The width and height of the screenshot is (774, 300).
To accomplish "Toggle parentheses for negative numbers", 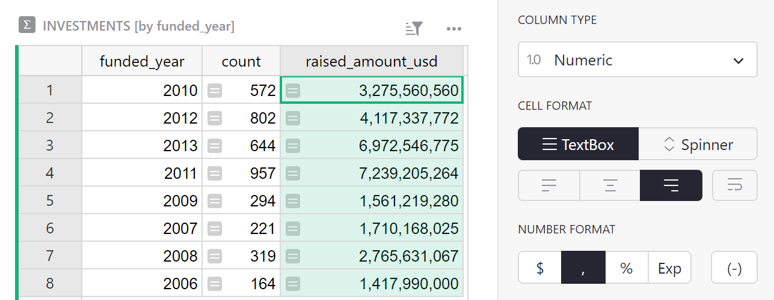I will coord(734,268).
